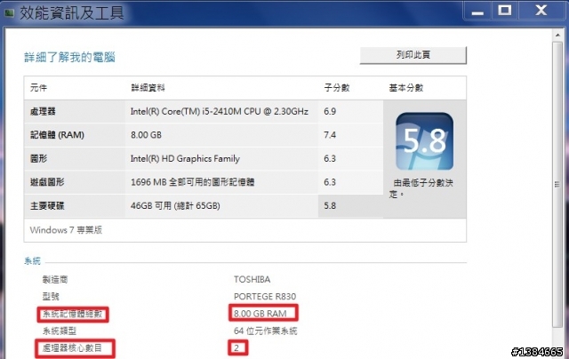Click the Intel Core i5-2410M CPU text
Screen dimensions: 569x359
pyautogui.click(x=220, y=111)
